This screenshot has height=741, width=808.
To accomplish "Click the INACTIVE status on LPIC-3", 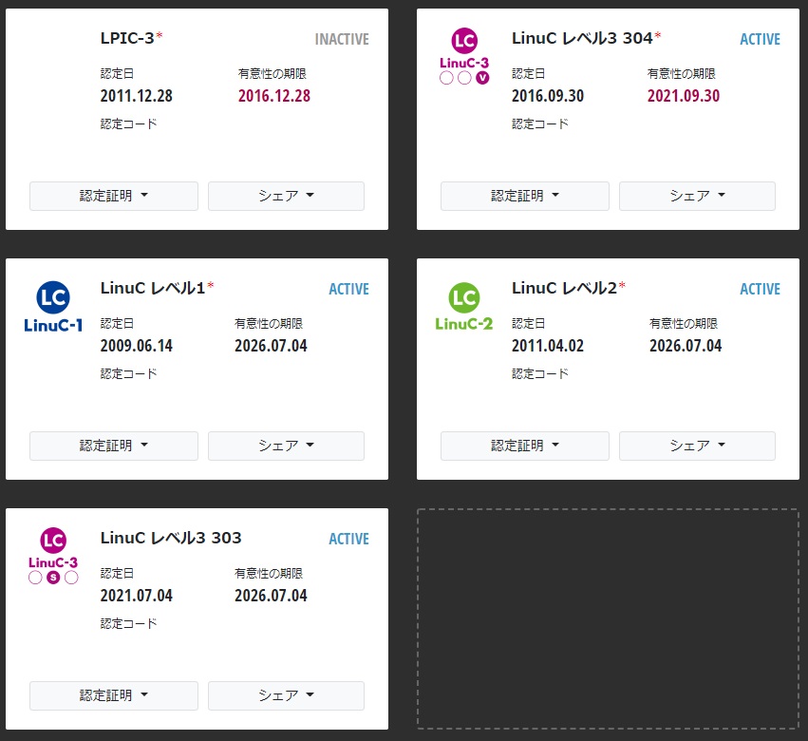I will tap(342, 39).
